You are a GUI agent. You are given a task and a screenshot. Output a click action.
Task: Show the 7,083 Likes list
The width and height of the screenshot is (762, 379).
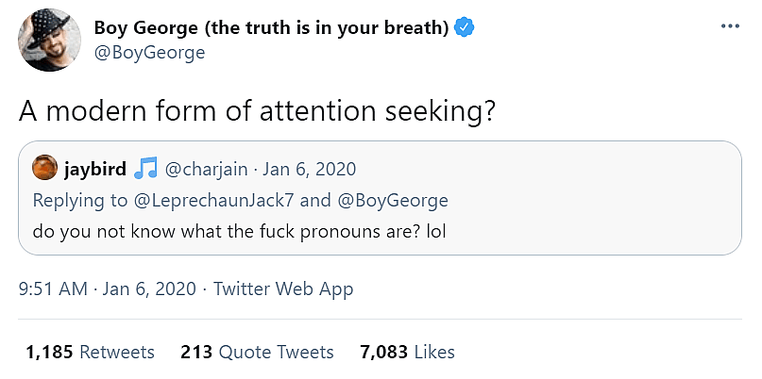click(407, 352)
